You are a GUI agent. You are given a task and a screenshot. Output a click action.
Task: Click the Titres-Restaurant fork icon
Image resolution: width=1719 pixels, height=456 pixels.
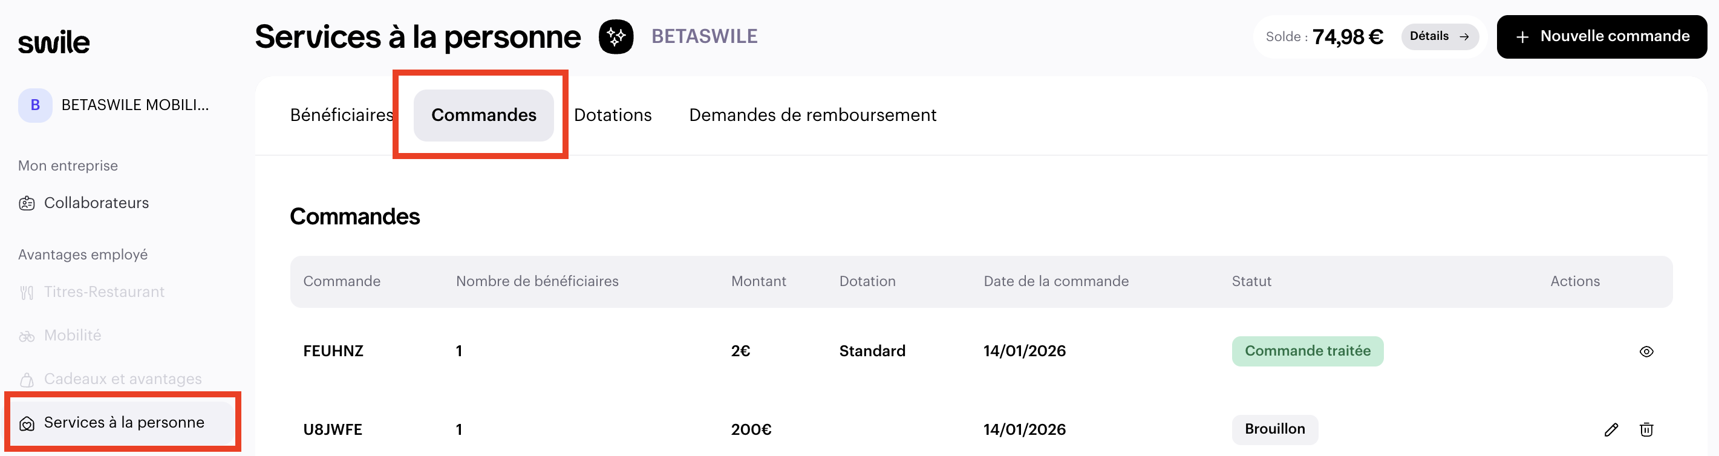pyautogui.click(x=27, y=293)
